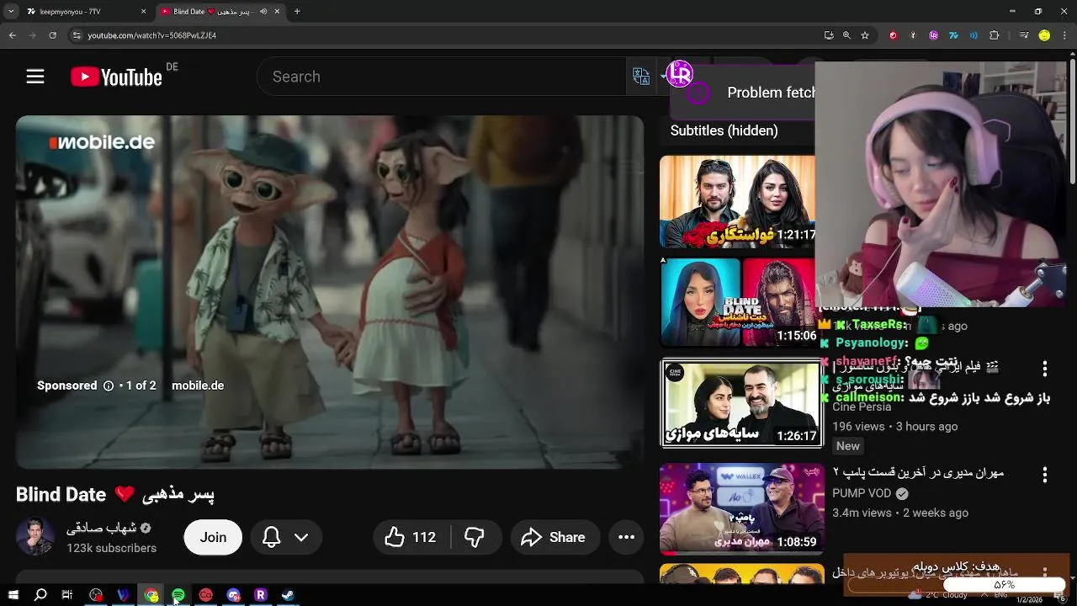Open the Chrome three-dot menu
Image resolution: width=1077 pixels, height=606 pixels.
point(1065,35)
